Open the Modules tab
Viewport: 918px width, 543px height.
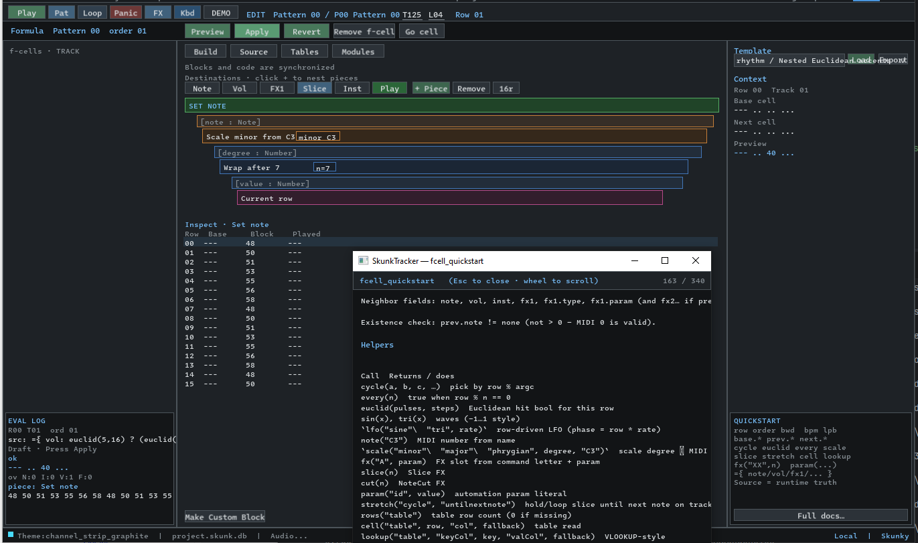tap(358, 52)
